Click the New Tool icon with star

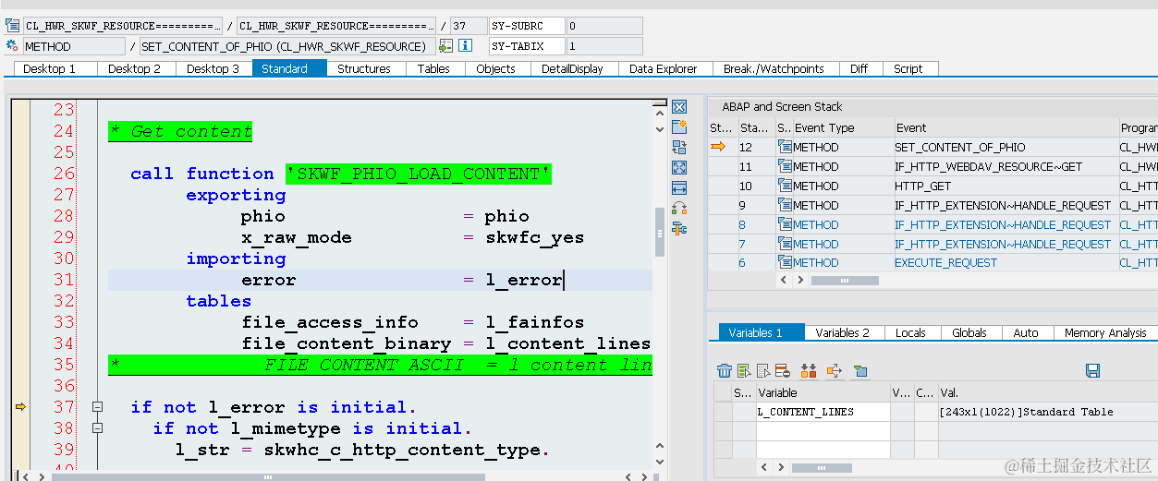point(679,126)
